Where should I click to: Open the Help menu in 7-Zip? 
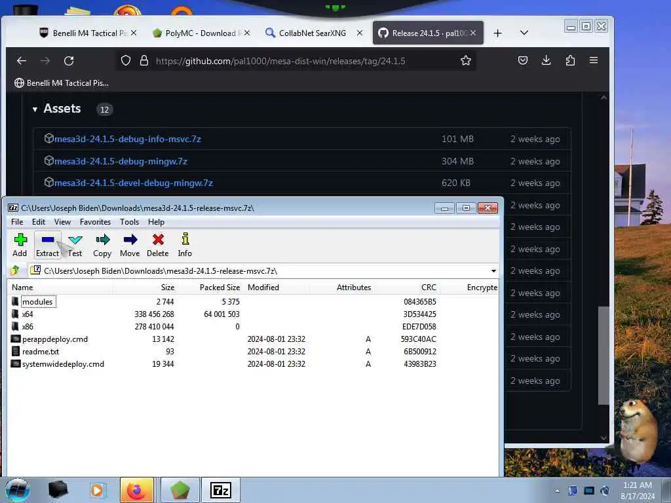[x=156, y=222]
